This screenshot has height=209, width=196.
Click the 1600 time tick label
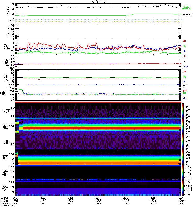pos(15,204)
